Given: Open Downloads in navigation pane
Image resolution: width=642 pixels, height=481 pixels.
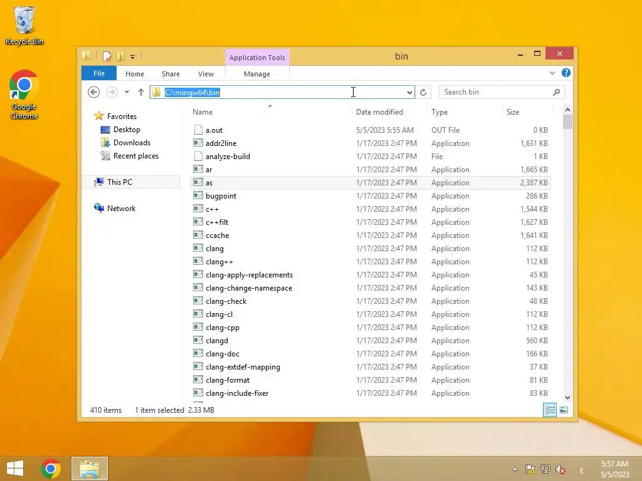Looking at the screenshot, I should click(x=132, y=143).
